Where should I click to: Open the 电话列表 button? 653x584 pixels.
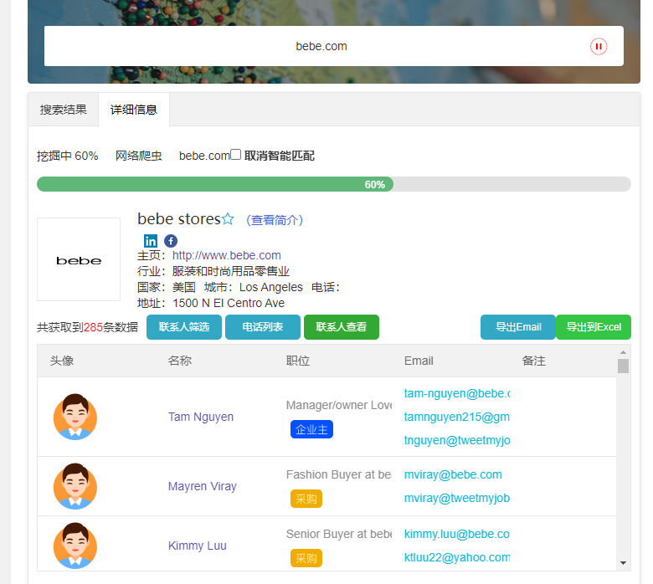(263, 327)
